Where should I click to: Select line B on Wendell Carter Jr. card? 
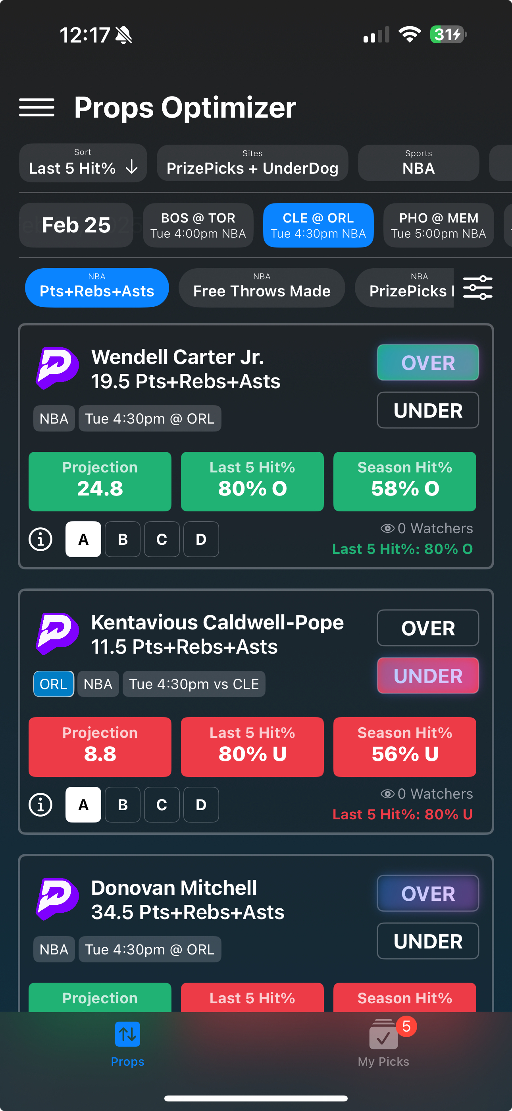click(122, 539)
